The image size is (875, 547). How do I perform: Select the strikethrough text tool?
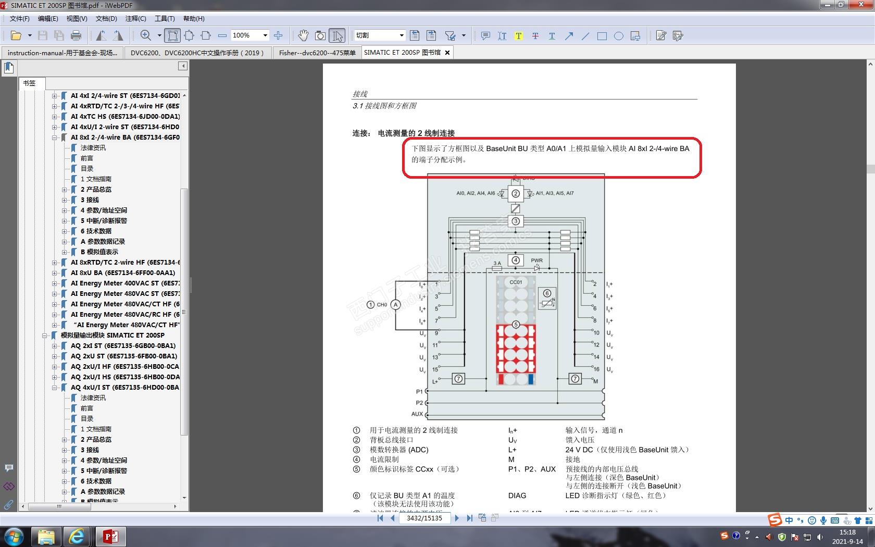(535, 35)
